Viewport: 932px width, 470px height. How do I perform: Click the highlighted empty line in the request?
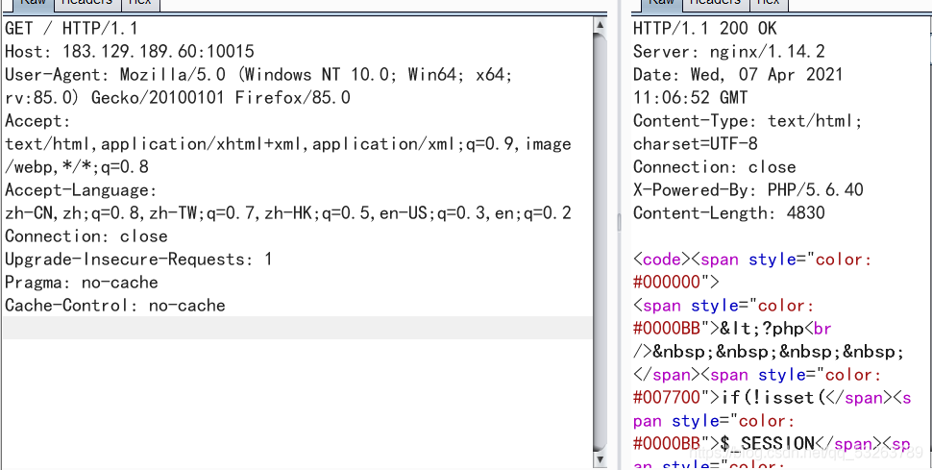(x=288, y=329)
